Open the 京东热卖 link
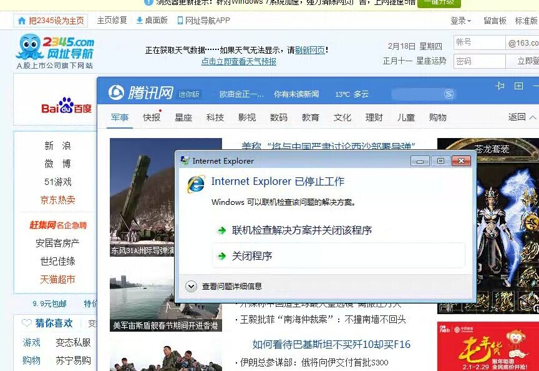Image resolution: width=539 pixels, height=371 pixels. pyautogui.click(x=58, y=200)
